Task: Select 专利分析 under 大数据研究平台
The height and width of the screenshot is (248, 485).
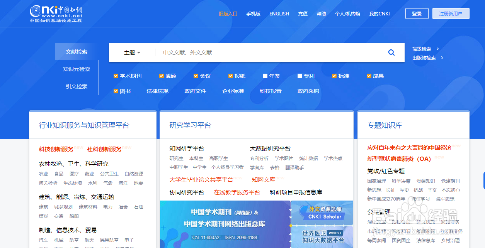Action: pyautogui.click(x=259, y=158)
